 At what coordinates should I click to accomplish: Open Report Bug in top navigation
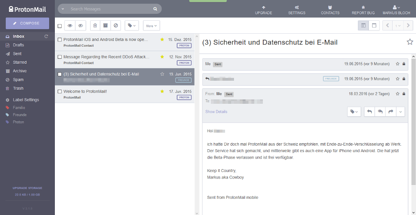pos(363,10)
